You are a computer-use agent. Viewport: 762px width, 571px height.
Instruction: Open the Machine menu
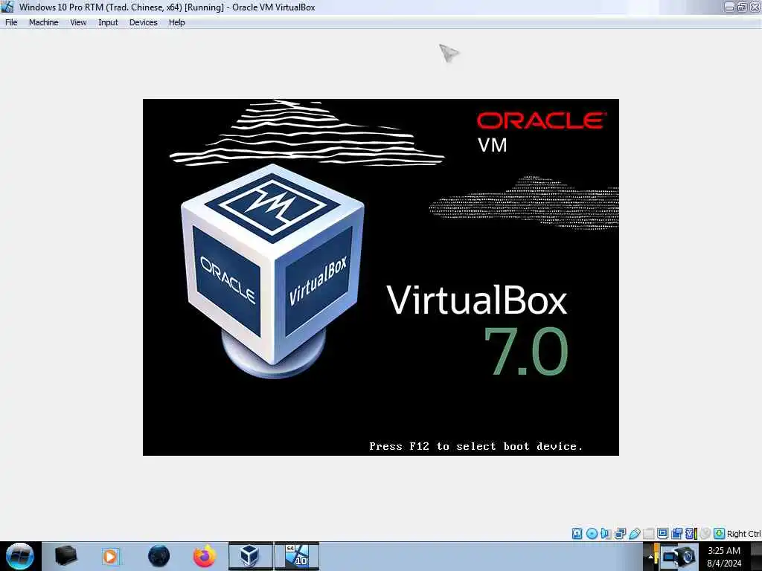[44, 22]
